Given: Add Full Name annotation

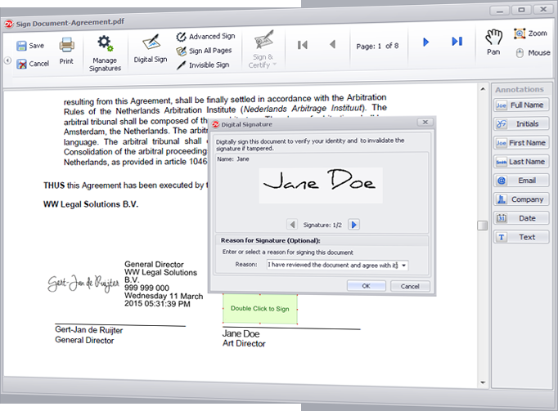Looking at the screenshot, I should point(521,105).
